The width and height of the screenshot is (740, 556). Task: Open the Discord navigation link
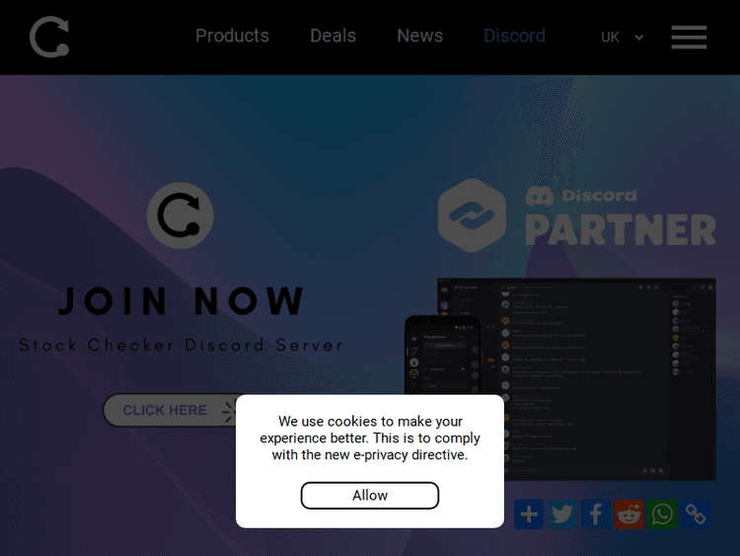tap(514, 36)
